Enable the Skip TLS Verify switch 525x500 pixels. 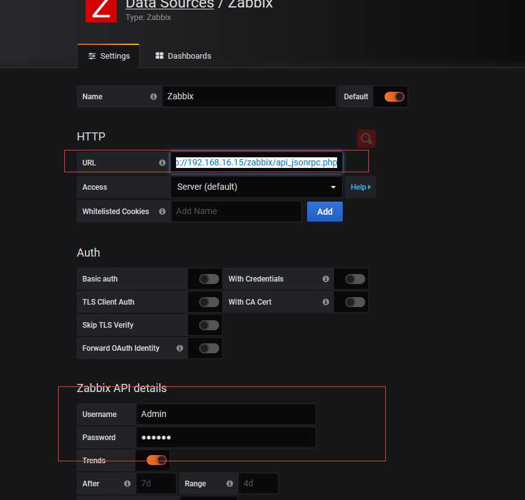click(x=209, y=325)
